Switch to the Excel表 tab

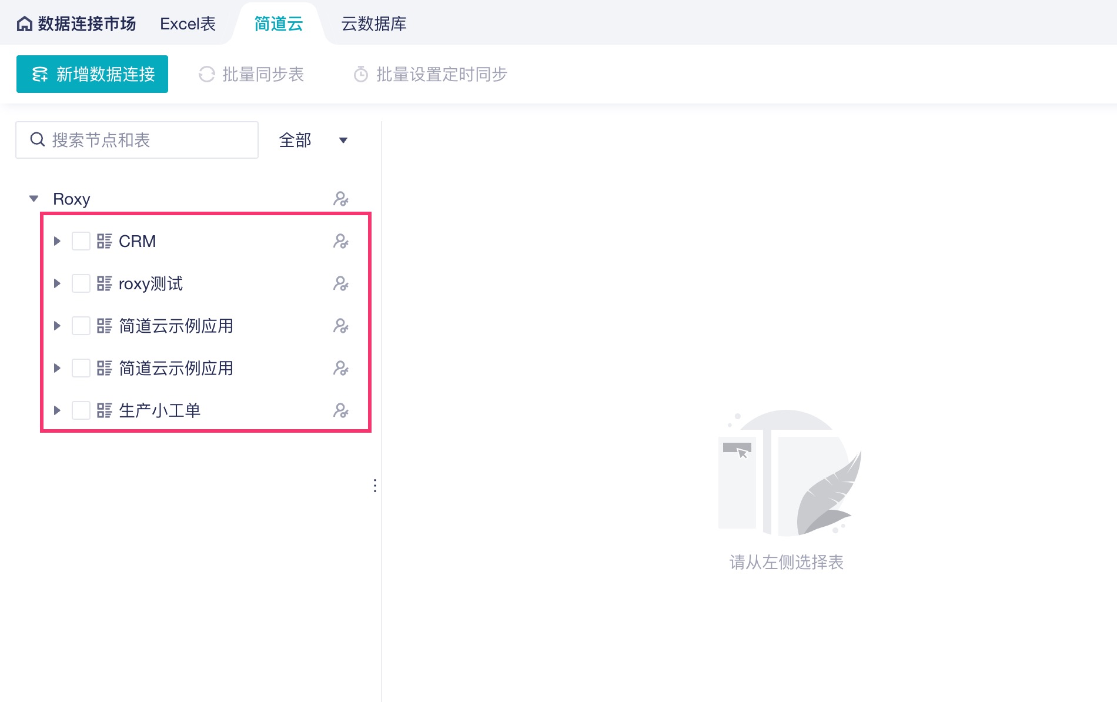(x=188, y=24)
